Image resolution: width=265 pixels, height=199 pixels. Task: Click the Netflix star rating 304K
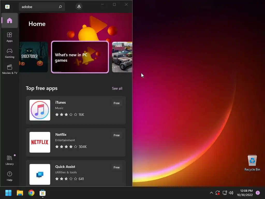point(71,147)
